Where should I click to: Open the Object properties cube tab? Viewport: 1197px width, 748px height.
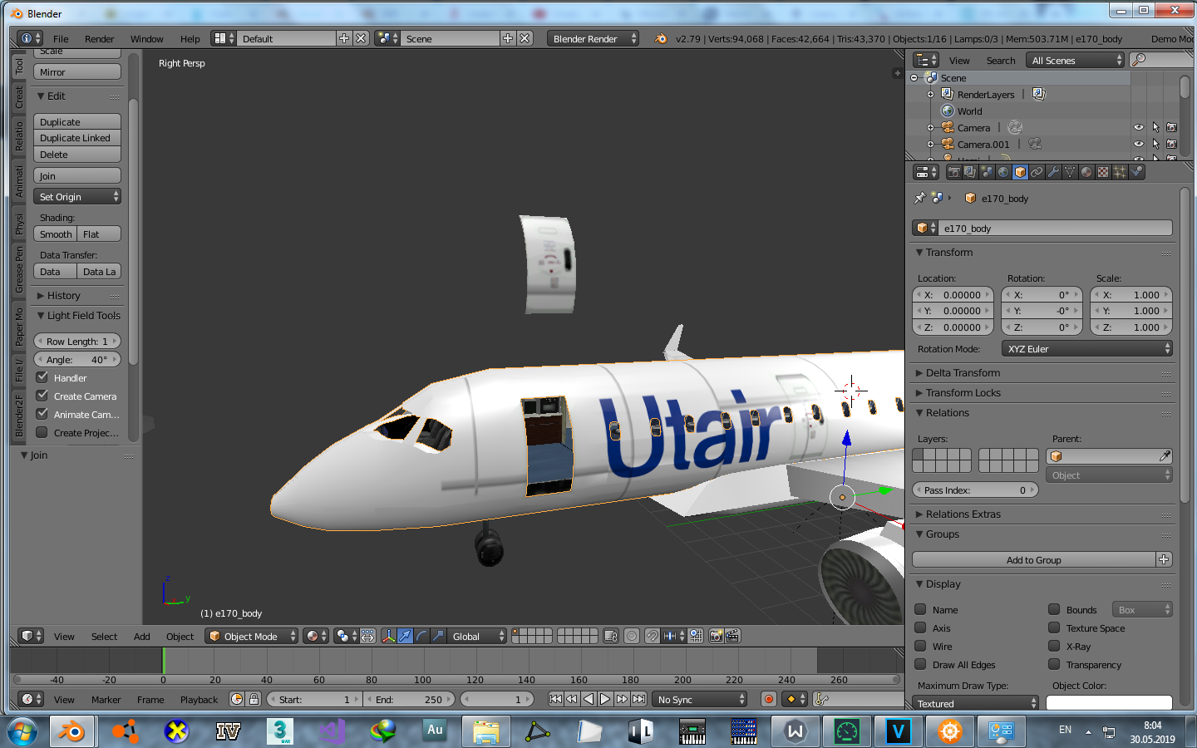pos(1020,172)
